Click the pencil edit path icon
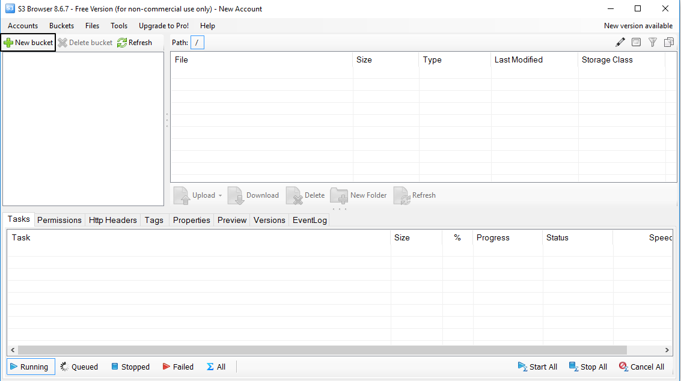The image size is (681, 381). click(620, 42)
